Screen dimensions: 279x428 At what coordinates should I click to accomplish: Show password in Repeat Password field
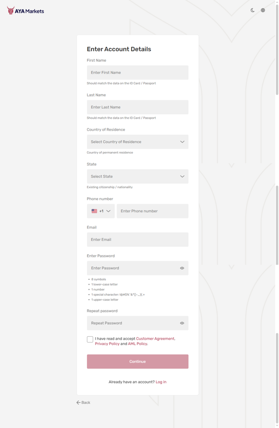pos(182,323)
